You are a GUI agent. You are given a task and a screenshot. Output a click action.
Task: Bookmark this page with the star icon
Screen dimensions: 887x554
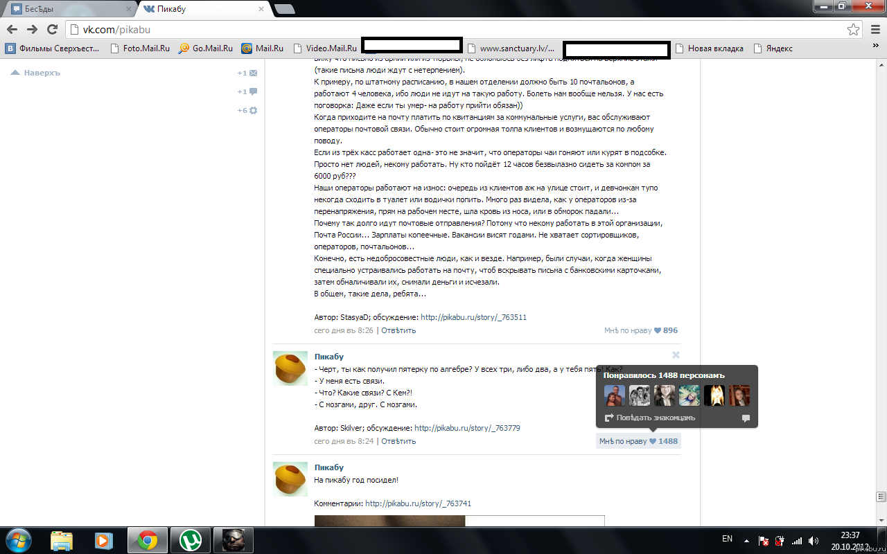pyautogui.click(x=853, y=30)
